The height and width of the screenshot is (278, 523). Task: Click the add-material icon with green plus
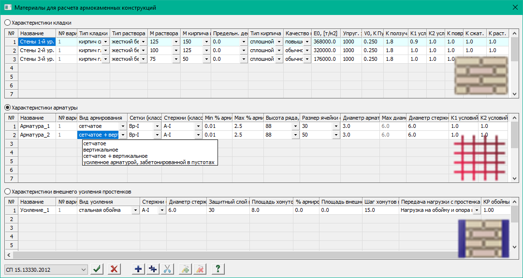(x=185, y=269)
